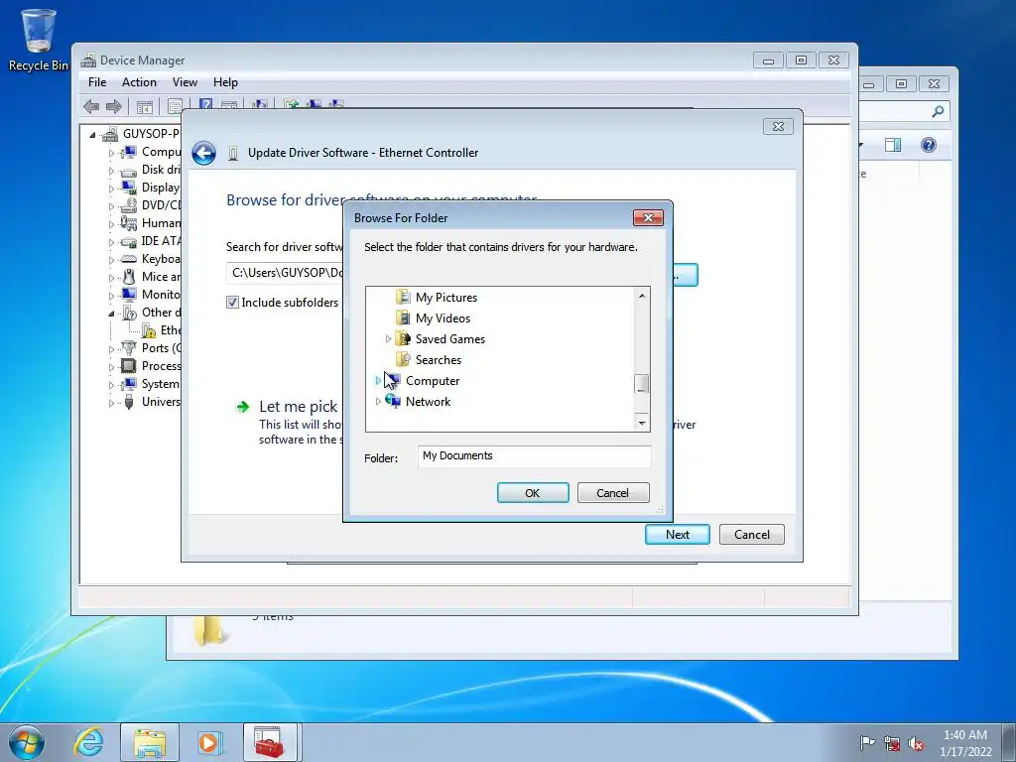Click the folder tree scroll up arrow

(x=642, y=296)
